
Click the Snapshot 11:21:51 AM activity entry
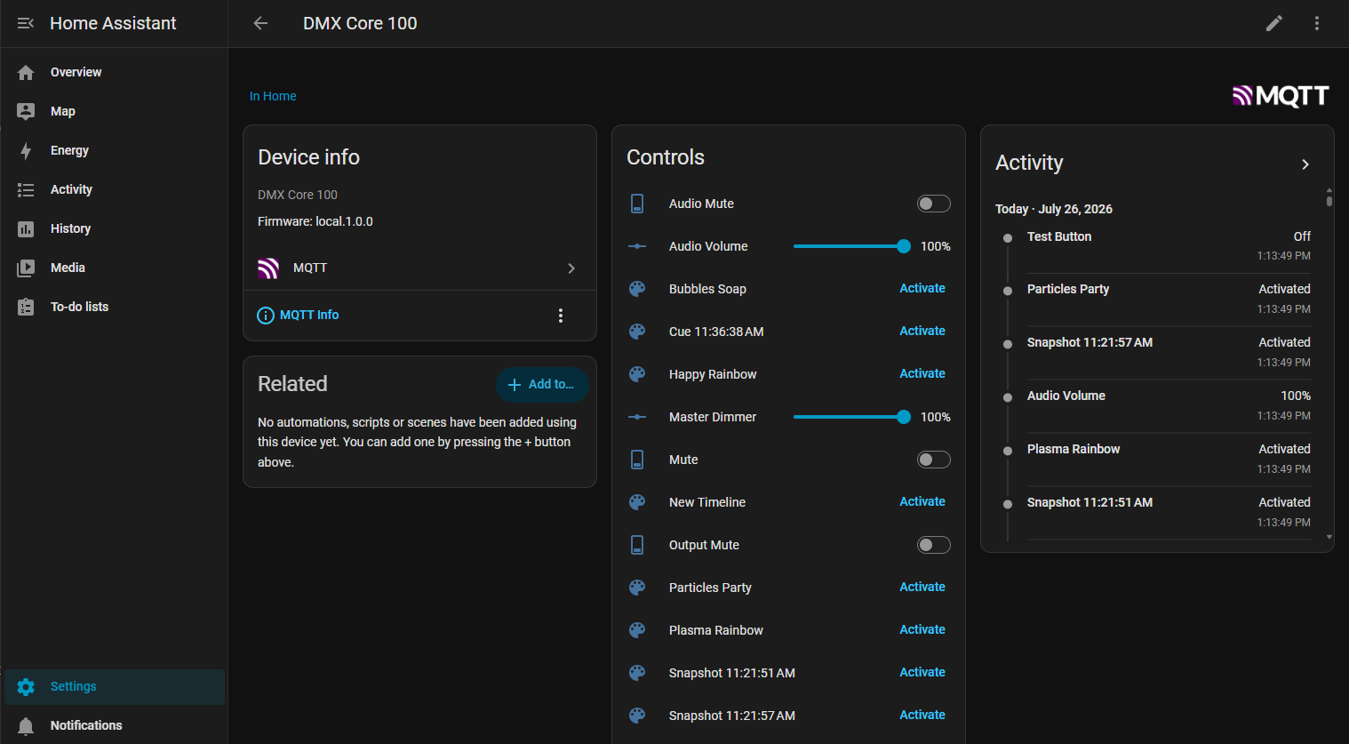coord(1169,513)
